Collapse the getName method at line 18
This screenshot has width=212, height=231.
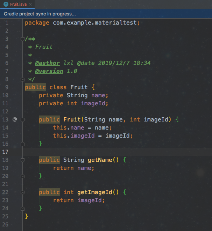click(x=22, y=160)
